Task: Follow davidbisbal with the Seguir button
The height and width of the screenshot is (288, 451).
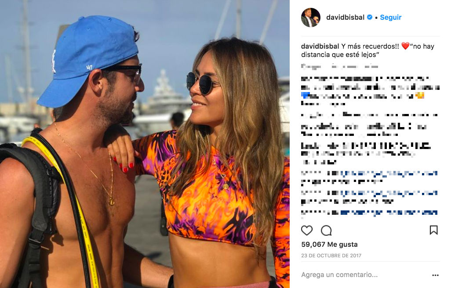Action: [391, 17]
